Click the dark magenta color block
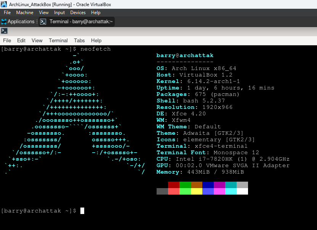317x230 pixels. (219, 185)
